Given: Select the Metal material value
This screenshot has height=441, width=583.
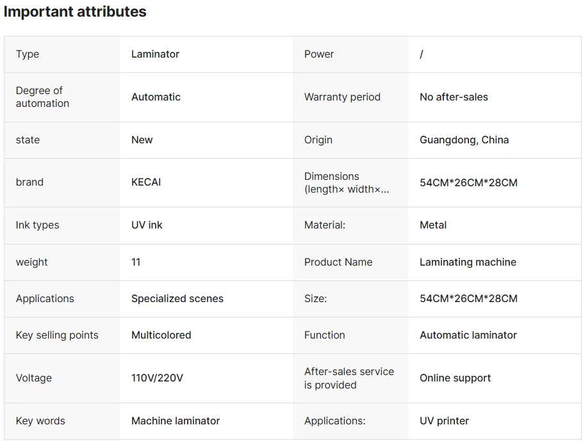Looking at the screenshot, I should tap(433, 225).
